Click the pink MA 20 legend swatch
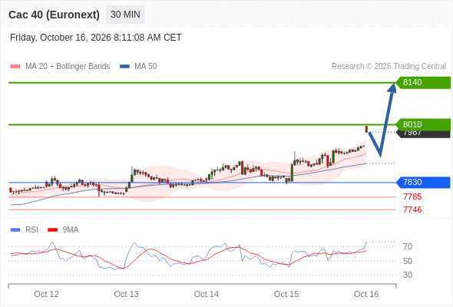This screenshot has width=453, height=307. tap(15, 67)
